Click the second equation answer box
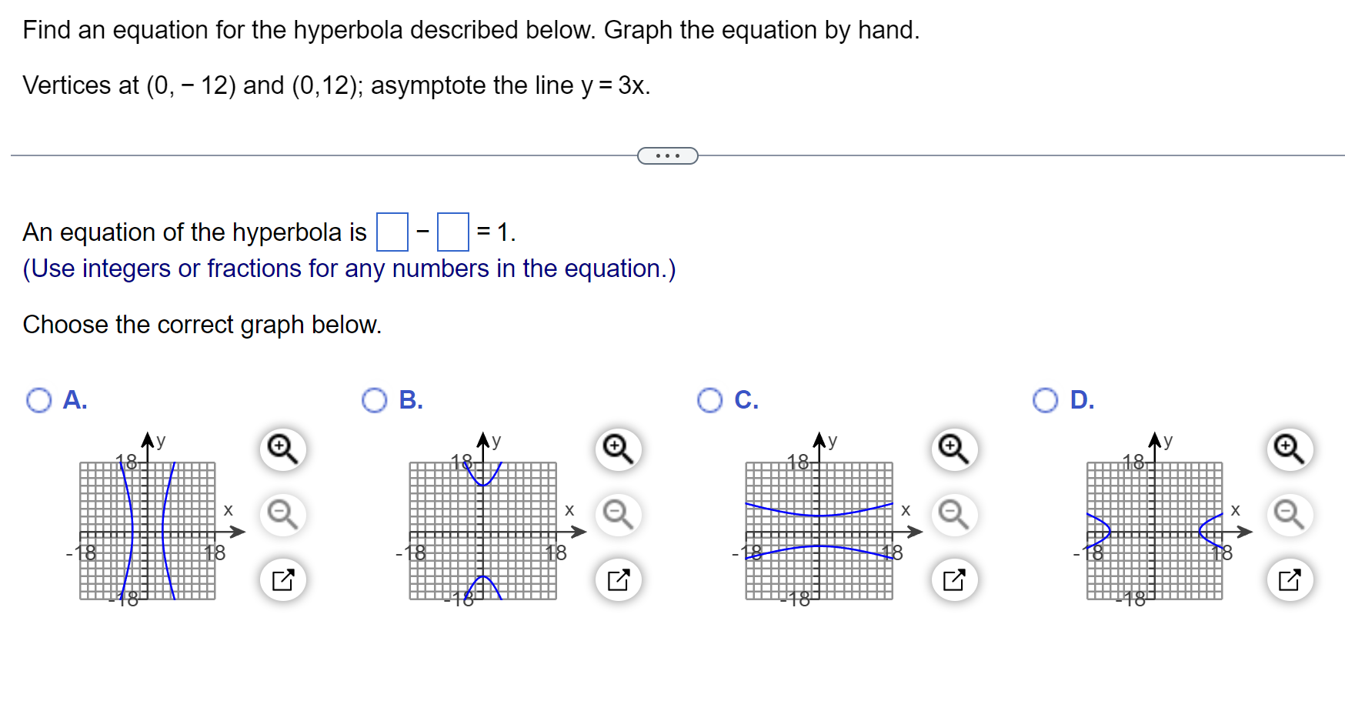Image resolution: width=1345 pixels, height=711 pixels. (453, 232)
